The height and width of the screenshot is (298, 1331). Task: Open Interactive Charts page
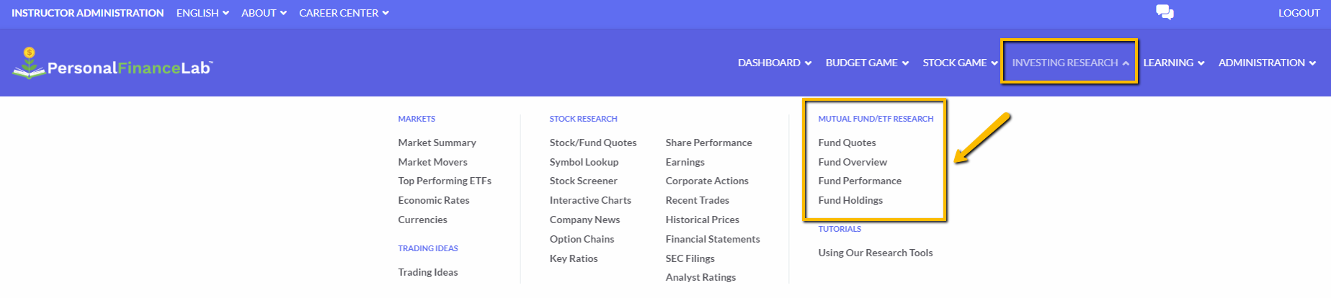tap(590, 200)
